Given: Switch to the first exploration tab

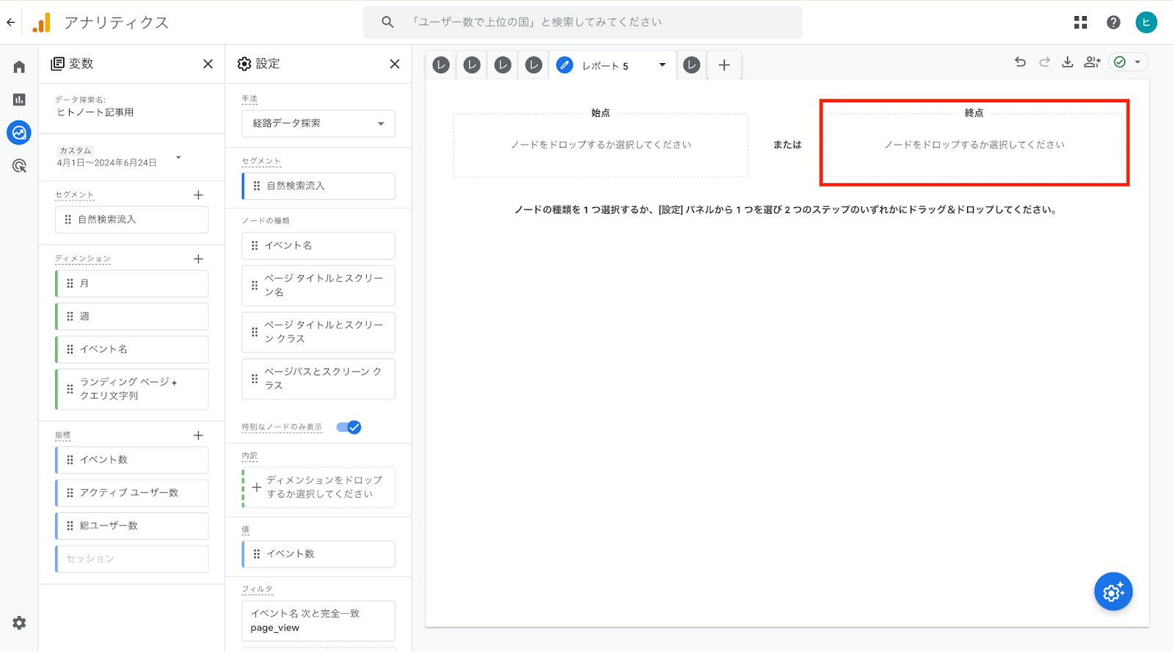Looking at the screenshot, I should click(441, 65).
